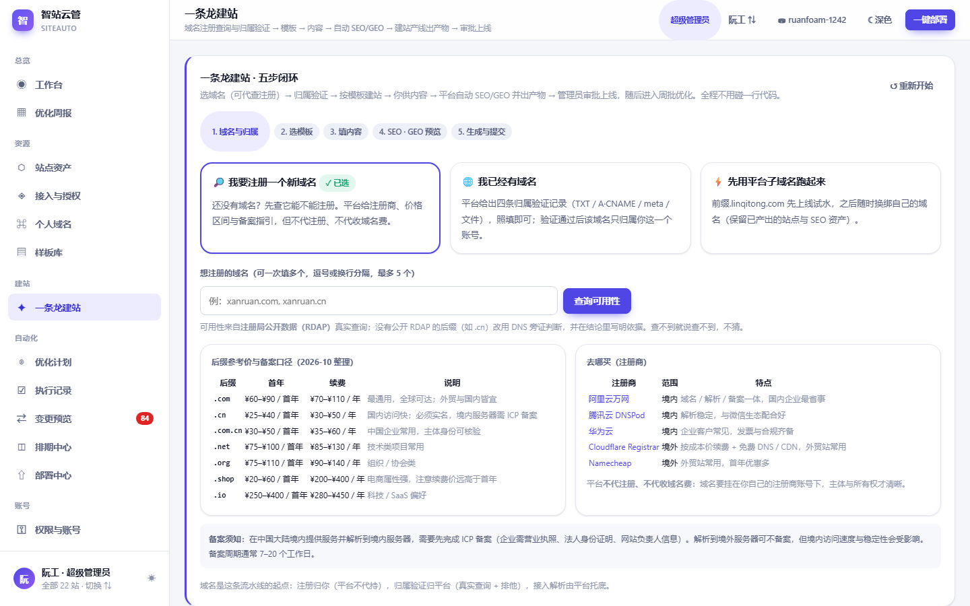Screen dimensions: 970x606
Task: Open the 阮工 user switcher dropdown
Action: tap(742, 20)
